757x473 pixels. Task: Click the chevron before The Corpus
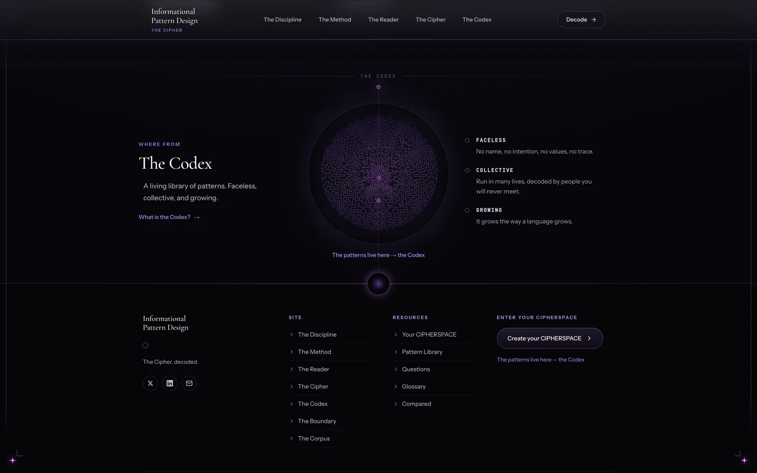click(x=291, y=438)
